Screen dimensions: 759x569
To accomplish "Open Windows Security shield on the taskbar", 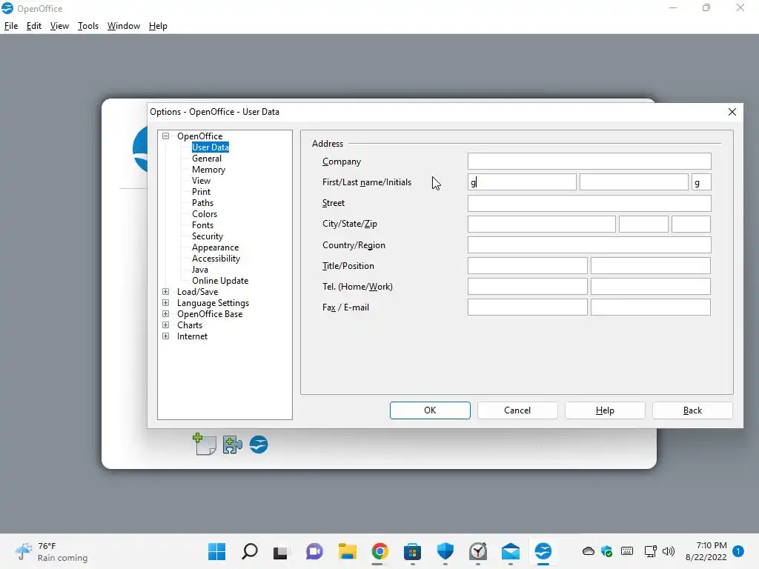I will (445, 551).
